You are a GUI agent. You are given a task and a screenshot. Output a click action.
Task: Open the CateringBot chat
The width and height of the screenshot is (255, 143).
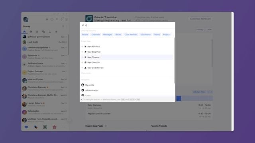[x=45, y=112]
